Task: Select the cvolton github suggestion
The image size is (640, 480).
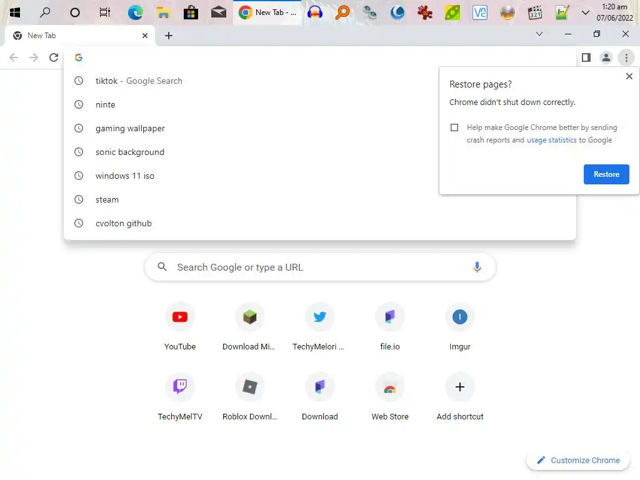Action: coord(320,223)
